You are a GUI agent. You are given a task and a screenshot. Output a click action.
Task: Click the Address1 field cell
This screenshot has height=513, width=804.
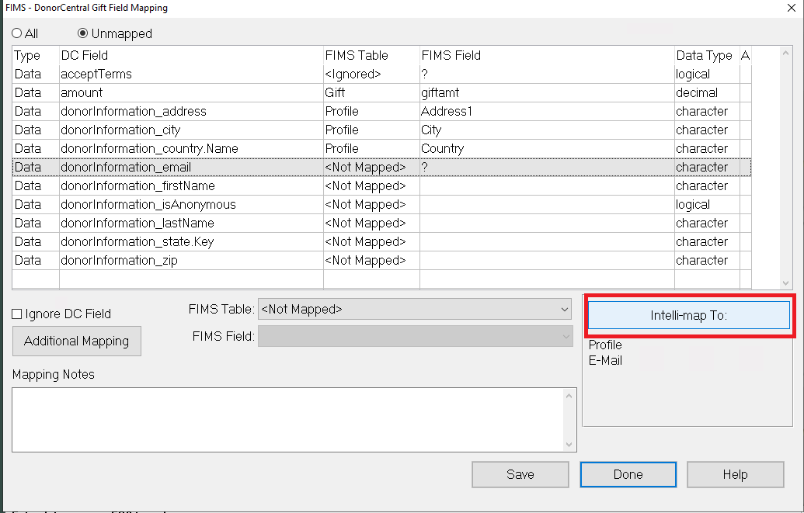point(547,111)
